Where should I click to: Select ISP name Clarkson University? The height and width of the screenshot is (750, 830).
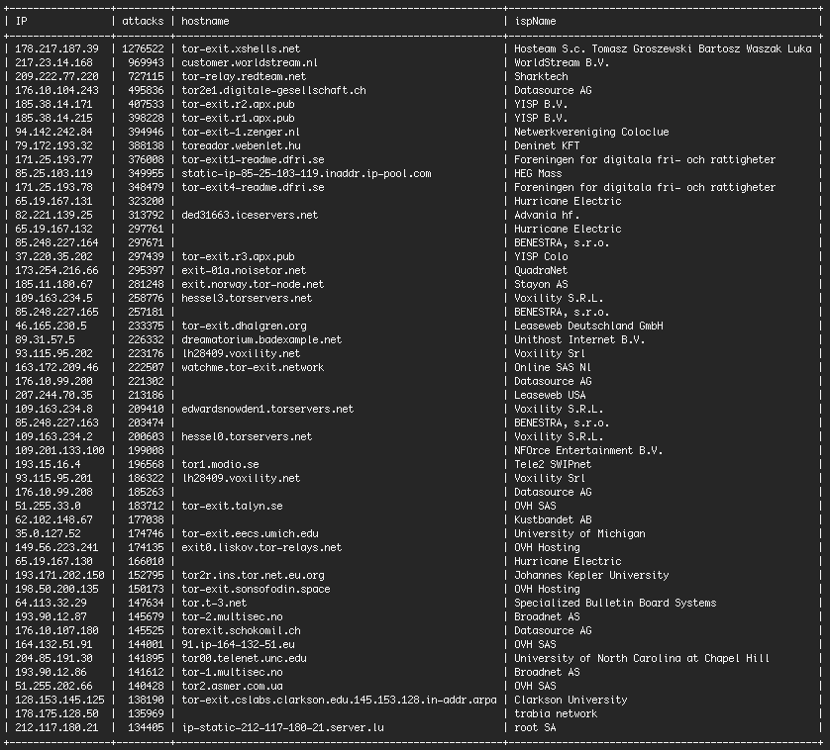569,700
